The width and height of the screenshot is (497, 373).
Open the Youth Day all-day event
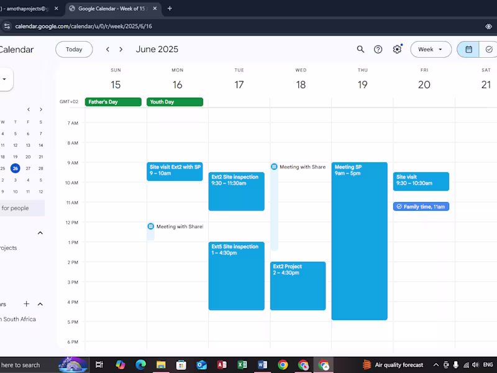coord(175,102)
